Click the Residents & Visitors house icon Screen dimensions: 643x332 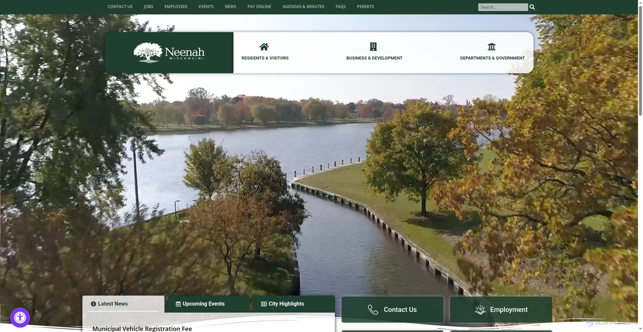pyautogui.click(x=264, y=47)
